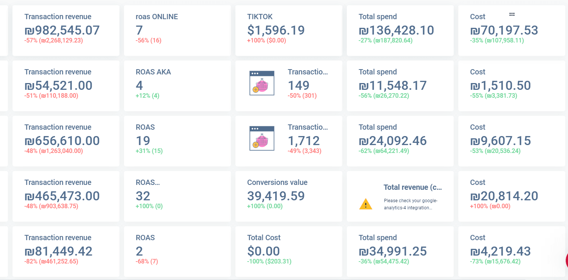Click the red floating button at the right edge
The height and width of the screenshot is (280, 568).
click(566, 259)
